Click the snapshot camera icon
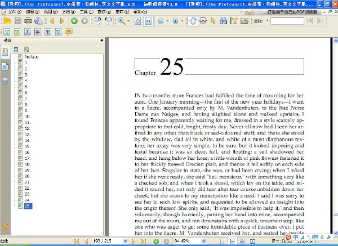 244,21
